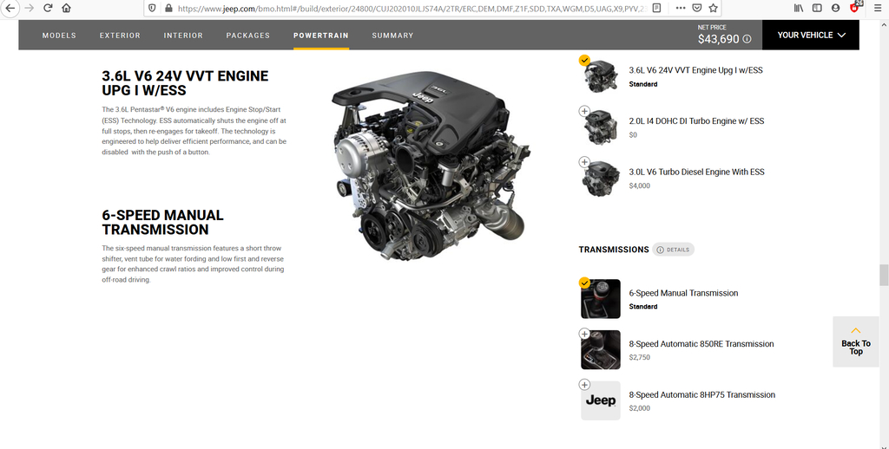889x449 pixels.
Task: Click the Jeep logo 8HP75 thumbnail
Action: [601, 400]
